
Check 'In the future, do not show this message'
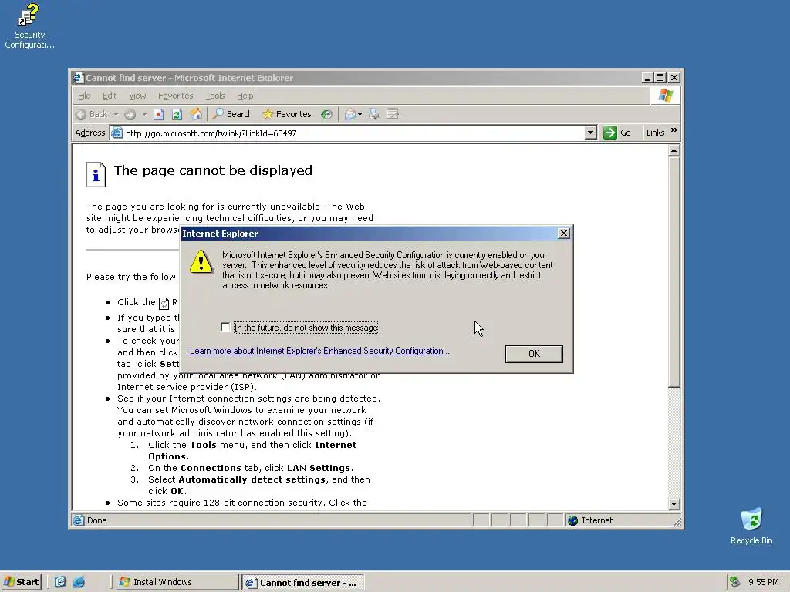click(225, 327)
